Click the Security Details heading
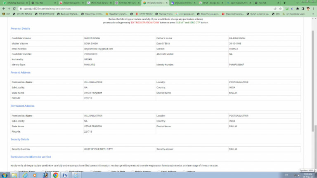Screen dimensions: 317x178 tap(20, 139)
